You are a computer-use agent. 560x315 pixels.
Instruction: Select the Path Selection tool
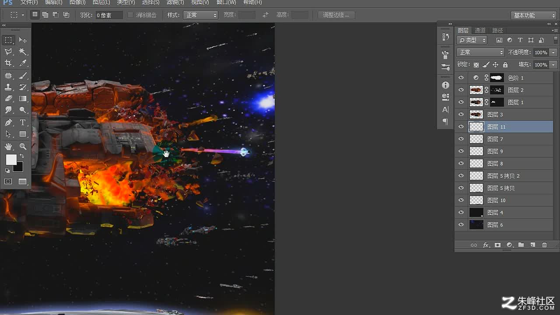point(8,134)
